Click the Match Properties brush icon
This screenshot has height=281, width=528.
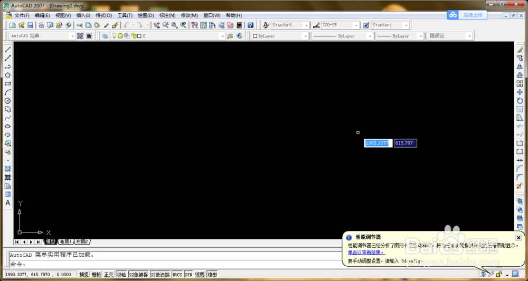[106, 25]
